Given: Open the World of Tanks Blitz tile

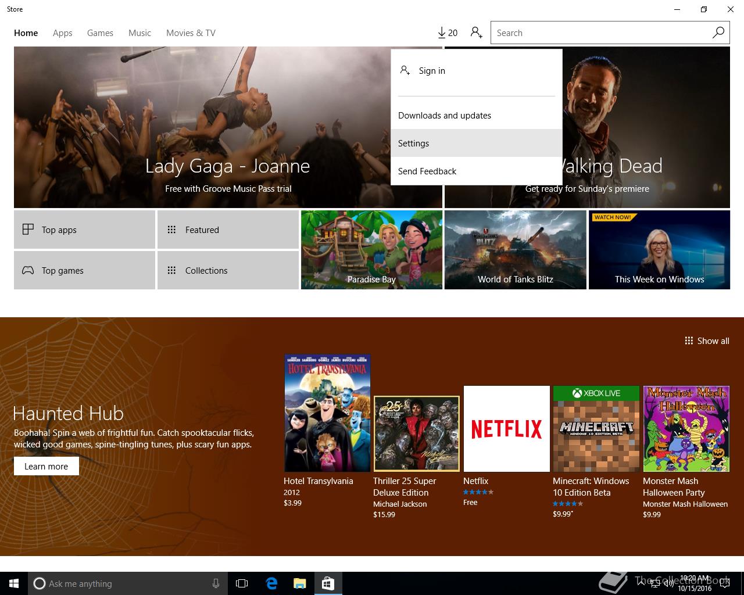Looking at the screenshot, I should (515, 250).
